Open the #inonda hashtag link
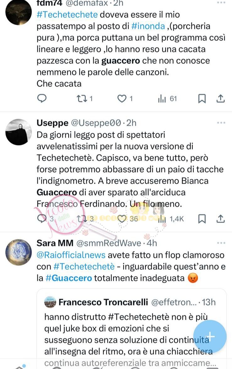Screen dimensions: 232x369 (148, 26)
